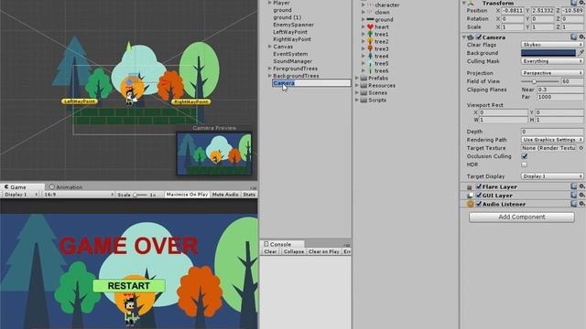Open the Projection dropdown
The width and height of the screenshot is (586, 329).
pos(552,73)
